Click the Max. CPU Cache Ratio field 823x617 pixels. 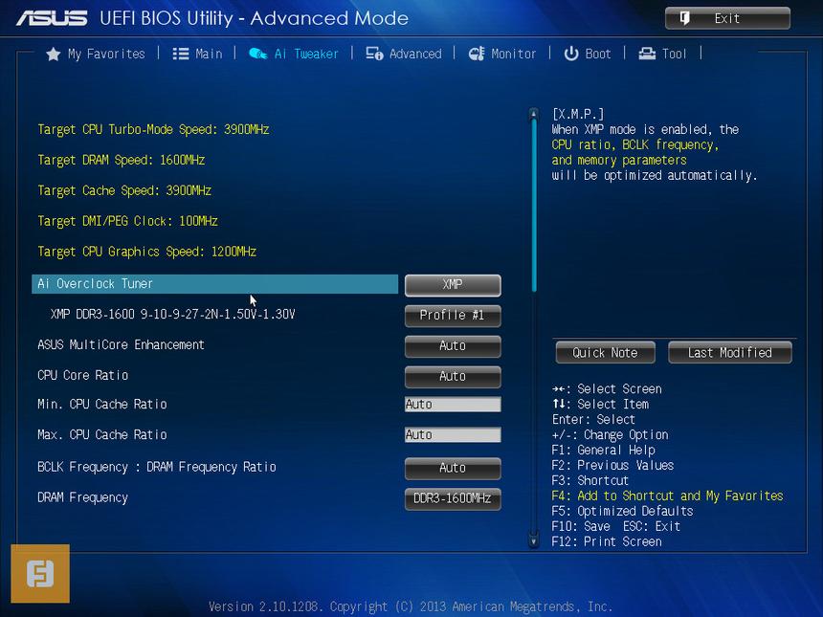[x=453, y=435]
